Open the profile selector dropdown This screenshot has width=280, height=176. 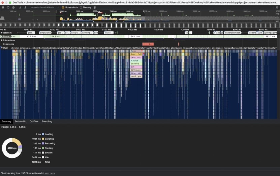pos(44,7)
